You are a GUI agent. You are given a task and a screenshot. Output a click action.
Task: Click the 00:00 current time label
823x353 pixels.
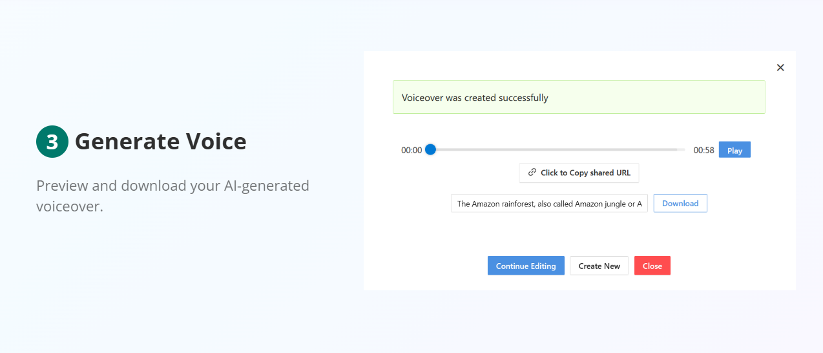coord(411,151)
